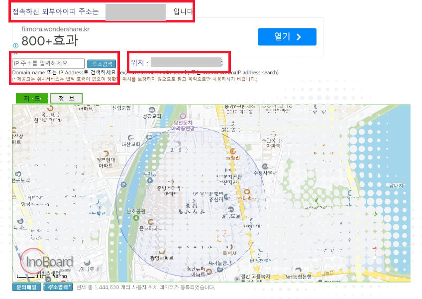Image resolution: width=422 pixels, height=299 pixels.
Task: Open the filmora ad with 열기 button
Action: click(287, 37)
